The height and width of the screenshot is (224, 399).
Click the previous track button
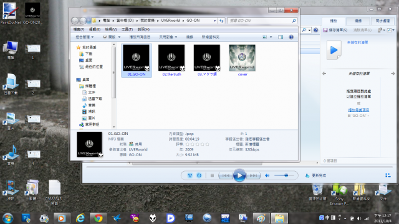[x=226, y=175]
